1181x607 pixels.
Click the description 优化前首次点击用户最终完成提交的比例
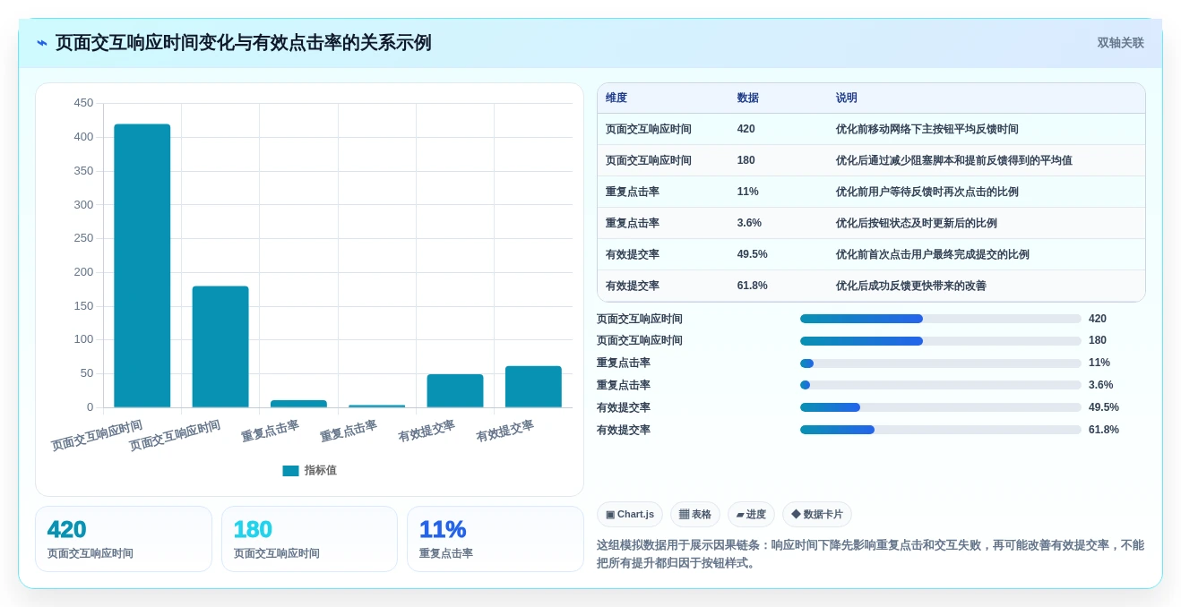click(932, 254)
